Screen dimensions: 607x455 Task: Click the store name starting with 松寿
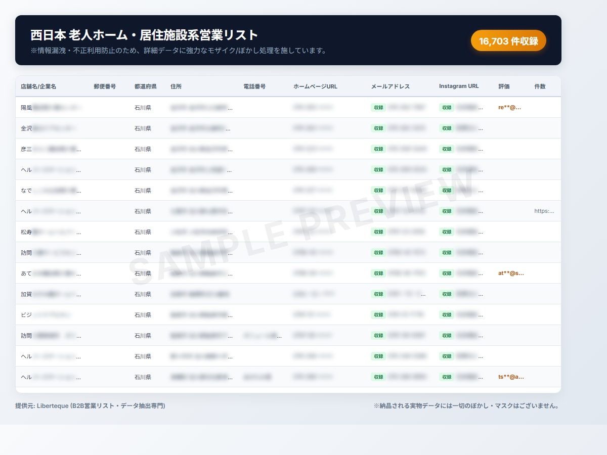point(51,232)
